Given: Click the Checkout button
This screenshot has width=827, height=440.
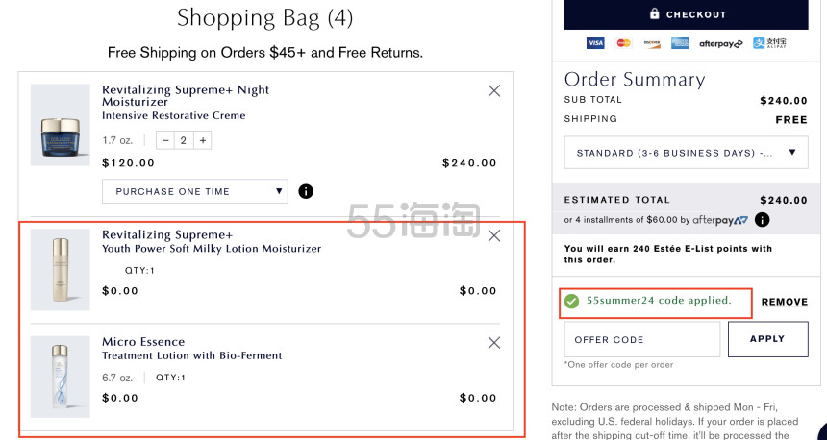Looking at the screenshot, I should pos(686,14).
